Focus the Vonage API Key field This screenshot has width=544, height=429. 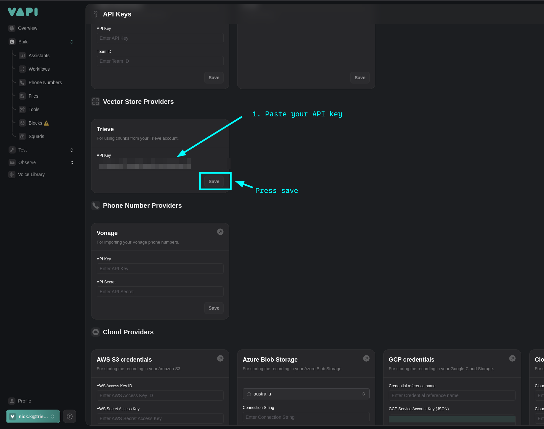click(160, 269)
